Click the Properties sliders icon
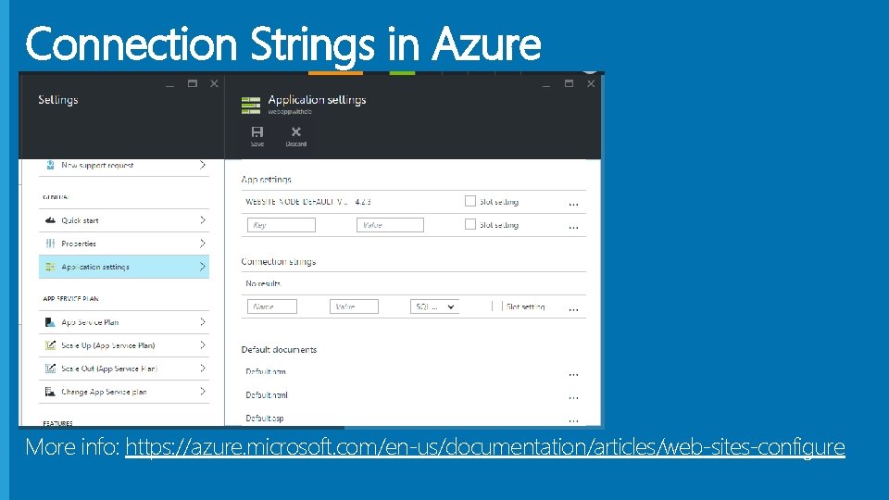The image size is (889, 500). (50, 244)
